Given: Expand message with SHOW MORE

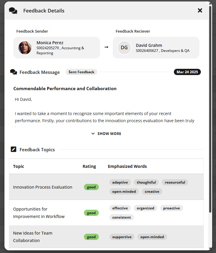Looking at the screenshot, I should [106, 133].
